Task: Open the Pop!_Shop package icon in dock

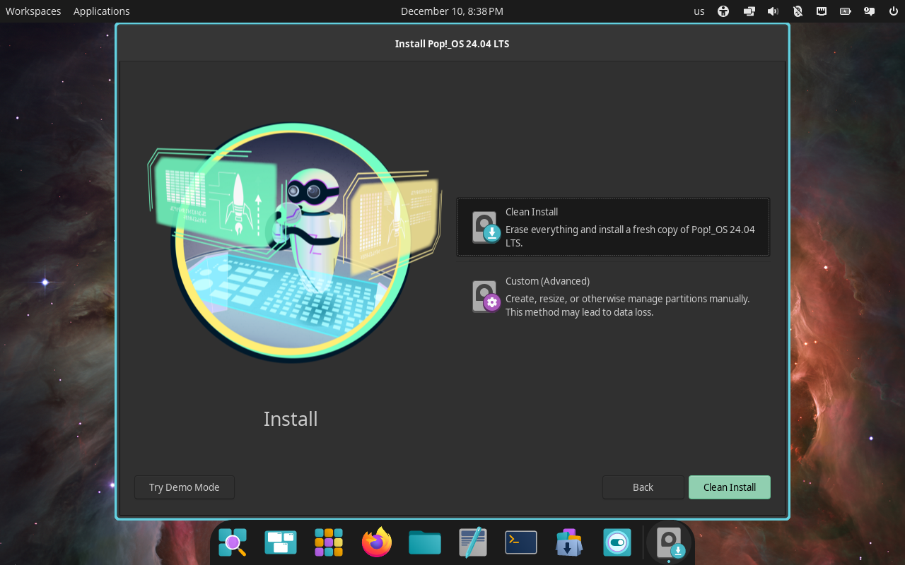Action: pos(568,542)
